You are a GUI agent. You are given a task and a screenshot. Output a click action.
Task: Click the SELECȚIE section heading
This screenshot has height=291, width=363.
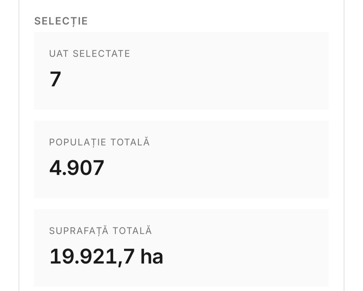click(61, 21)
